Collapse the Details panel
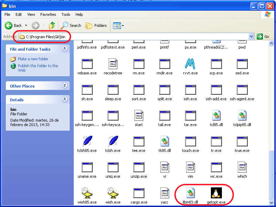Image resolution: width=276 pixels, height=207 pixels. click(x=64, y=100)
